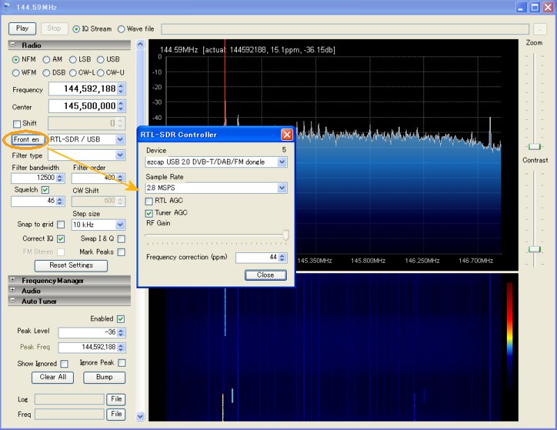The width and height of the screenshot is (557, 430).
Task: Close the RTL-SDR Controller dialog
Action: (265, 275)
